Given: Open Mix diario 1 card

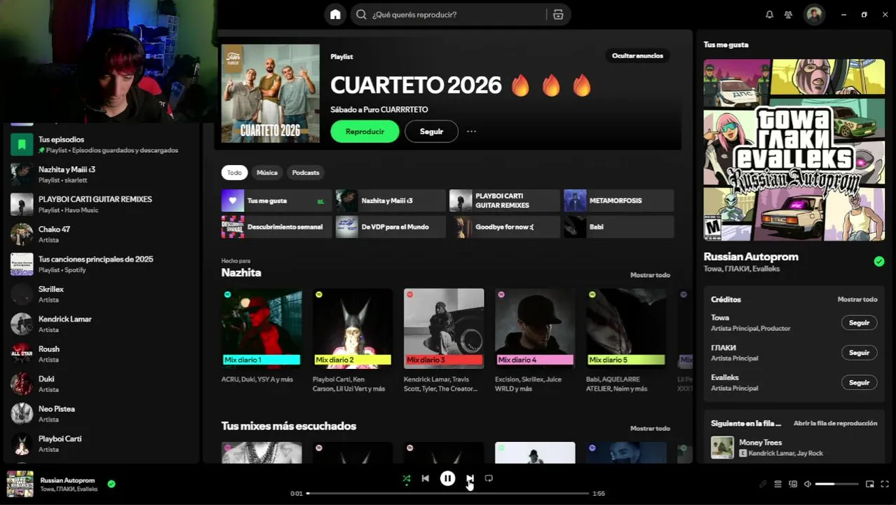Looking at the screenshot, I should coord(262,340).
